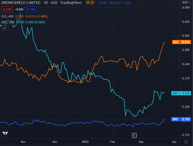This screenshot has height=146, width=193.
Task: Click the 0.125 price axis value
Action: click(186, 135)
